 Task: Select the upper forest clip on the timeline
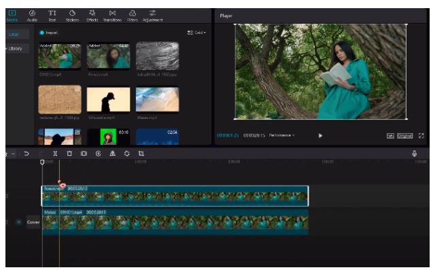pyautogui.click(x=175, y=196)
